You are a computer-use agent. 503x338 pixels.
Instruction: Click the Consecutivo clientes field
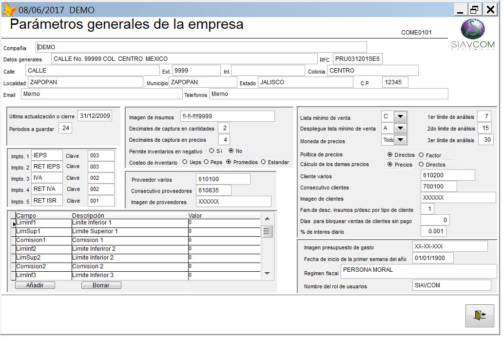click(x=439, y=187)
